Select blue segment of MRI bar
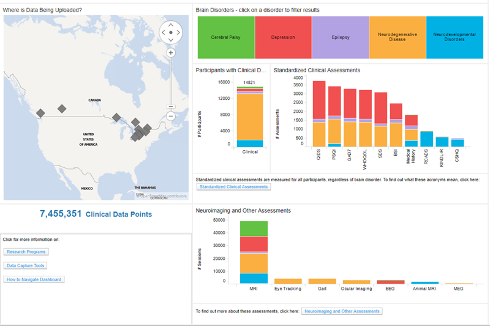490x326 pixels. 254,278
